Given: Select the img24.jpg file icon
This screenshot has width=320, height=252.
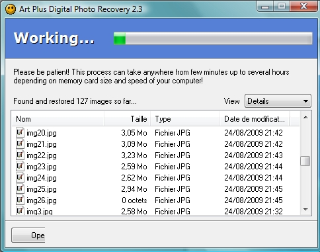Looking at the screenshot, I should pyautogui.click(x=20, y=177).
